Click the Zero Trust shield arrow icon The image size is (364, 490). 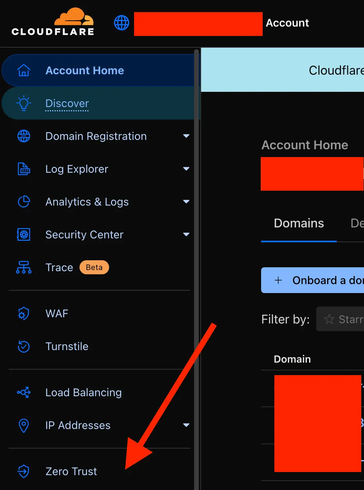coord(24,471)
